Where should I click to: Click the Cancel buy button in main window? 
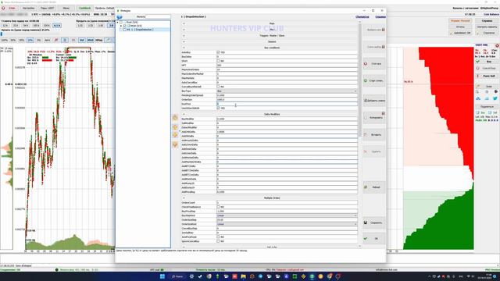tap(486, 69)
